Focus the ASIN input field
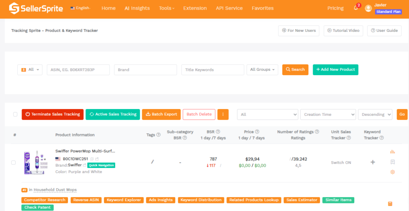The image size is (409, 211). click(78, 70)
